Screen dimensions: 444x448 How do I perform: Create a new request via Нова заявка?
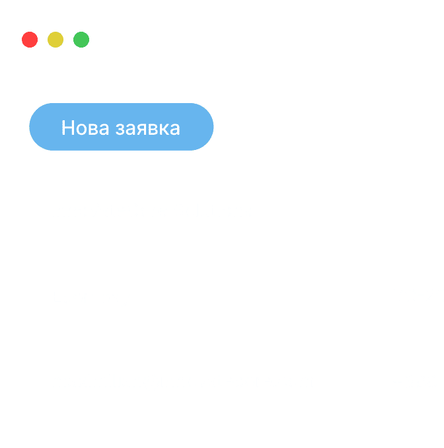(x=122, y=127)
